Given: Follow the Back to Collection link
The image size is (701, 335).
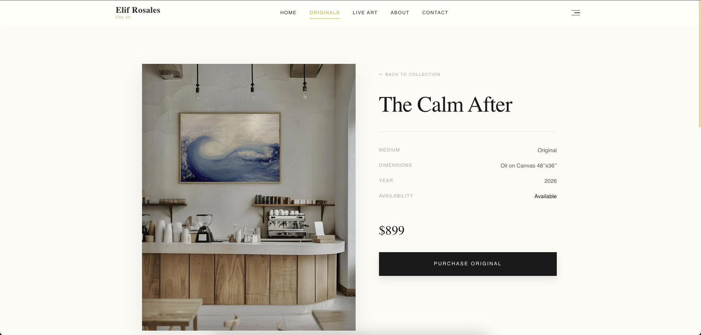Looking at the screenshot, I should (x=410, y=74).
